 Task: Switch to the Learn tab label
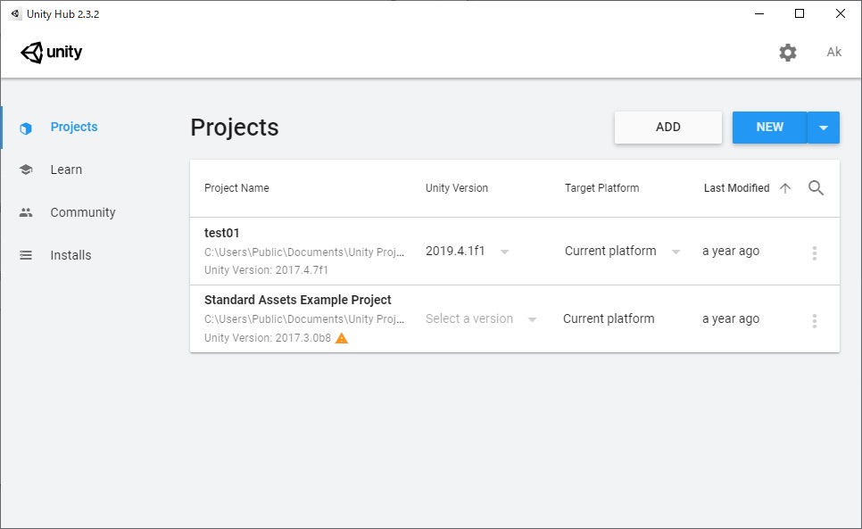[x=66, y=169]
